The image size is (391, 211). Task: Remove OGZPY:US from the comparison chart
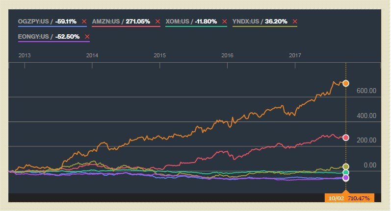coord(84,22)
